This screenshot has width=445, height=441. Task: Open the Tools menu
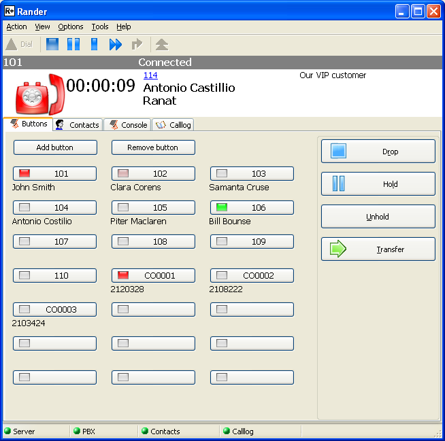point(99,27)
